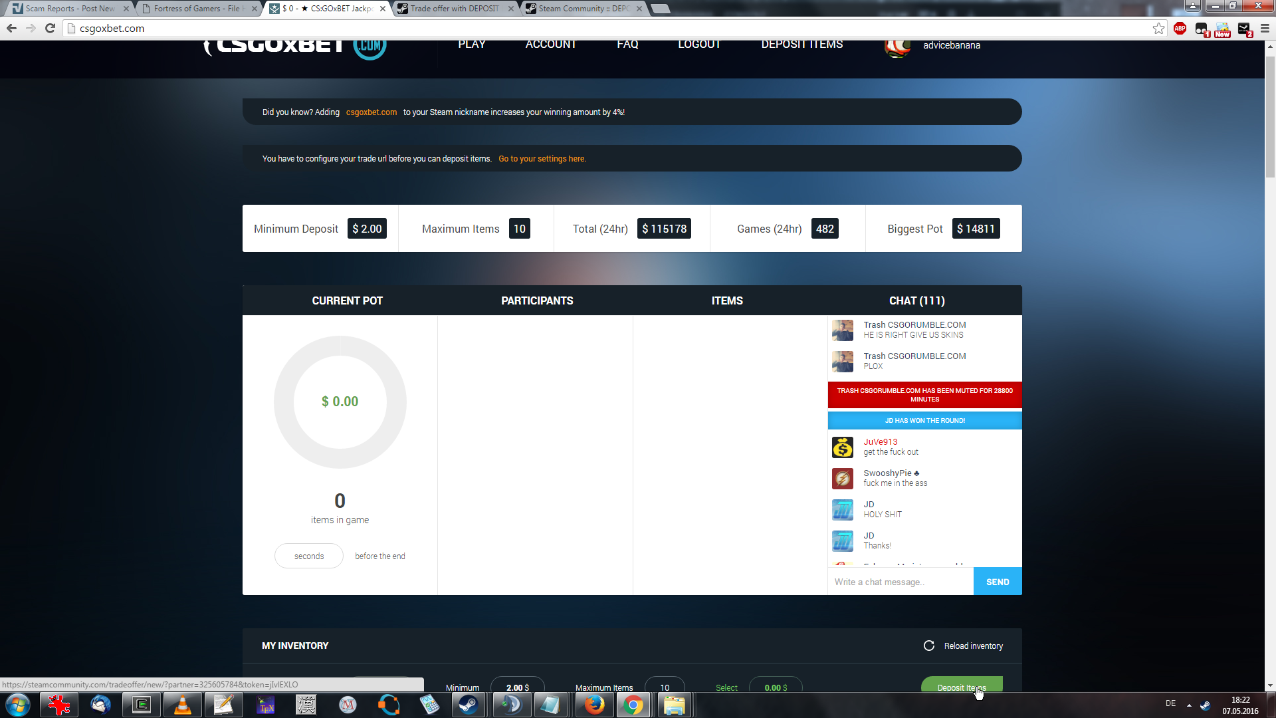This screenshot has width=1276, height=718.
Task: Follow the 'Go to your settings here' link
Action: pos(542,159)
